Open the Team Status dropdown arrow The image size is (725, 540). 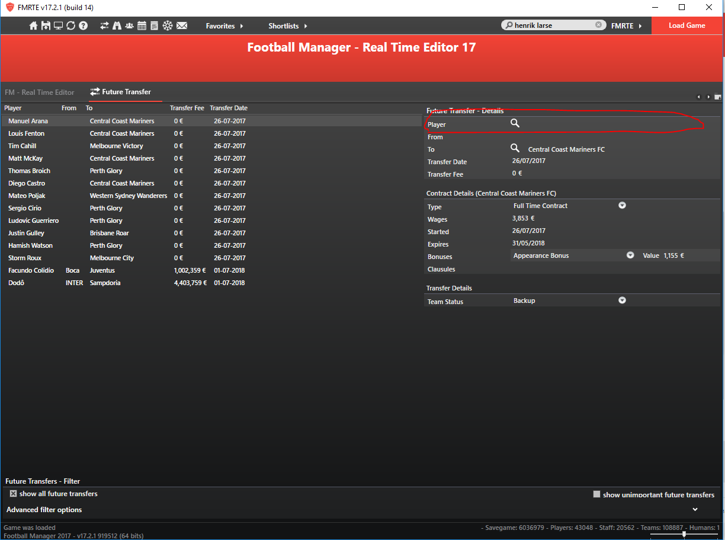[x=622, y=300]
